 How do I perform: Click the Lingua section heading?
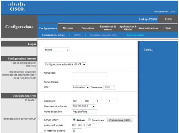32,44
